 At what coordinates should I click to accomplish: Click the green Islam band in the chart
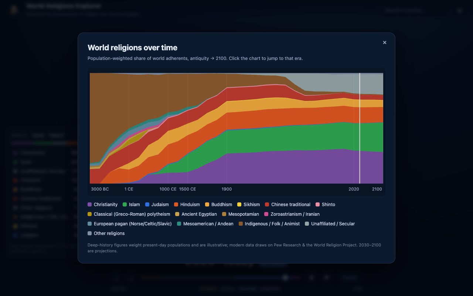[281, 139]
